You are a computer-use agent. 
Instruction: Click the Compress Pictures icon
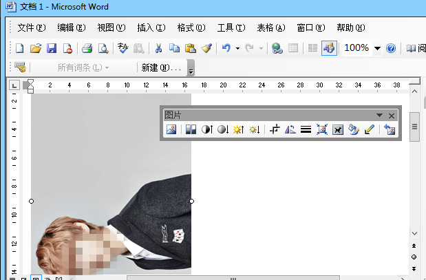pos(322,129)
